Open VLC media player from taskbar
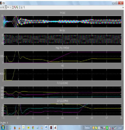The height and width of the screenshot is (130, 125). point(20,128)
